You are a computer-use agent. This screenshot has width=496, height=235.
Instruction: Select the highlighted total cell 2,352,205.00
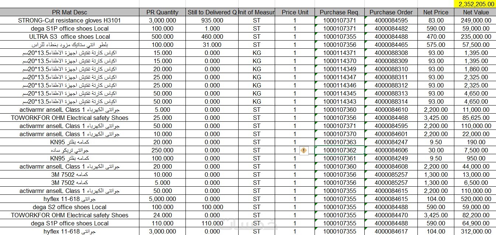pos(476,4)
